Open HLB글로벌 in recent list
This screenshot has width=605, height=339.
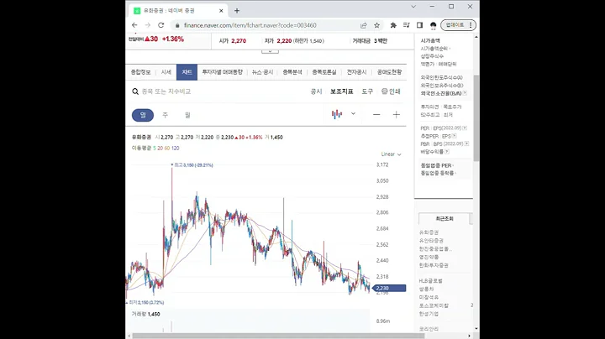point(430,281)
